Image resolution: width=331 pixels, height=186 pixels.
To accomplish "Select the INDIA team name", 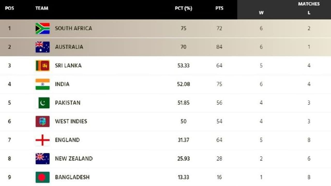I will click(x=62, y=84).
